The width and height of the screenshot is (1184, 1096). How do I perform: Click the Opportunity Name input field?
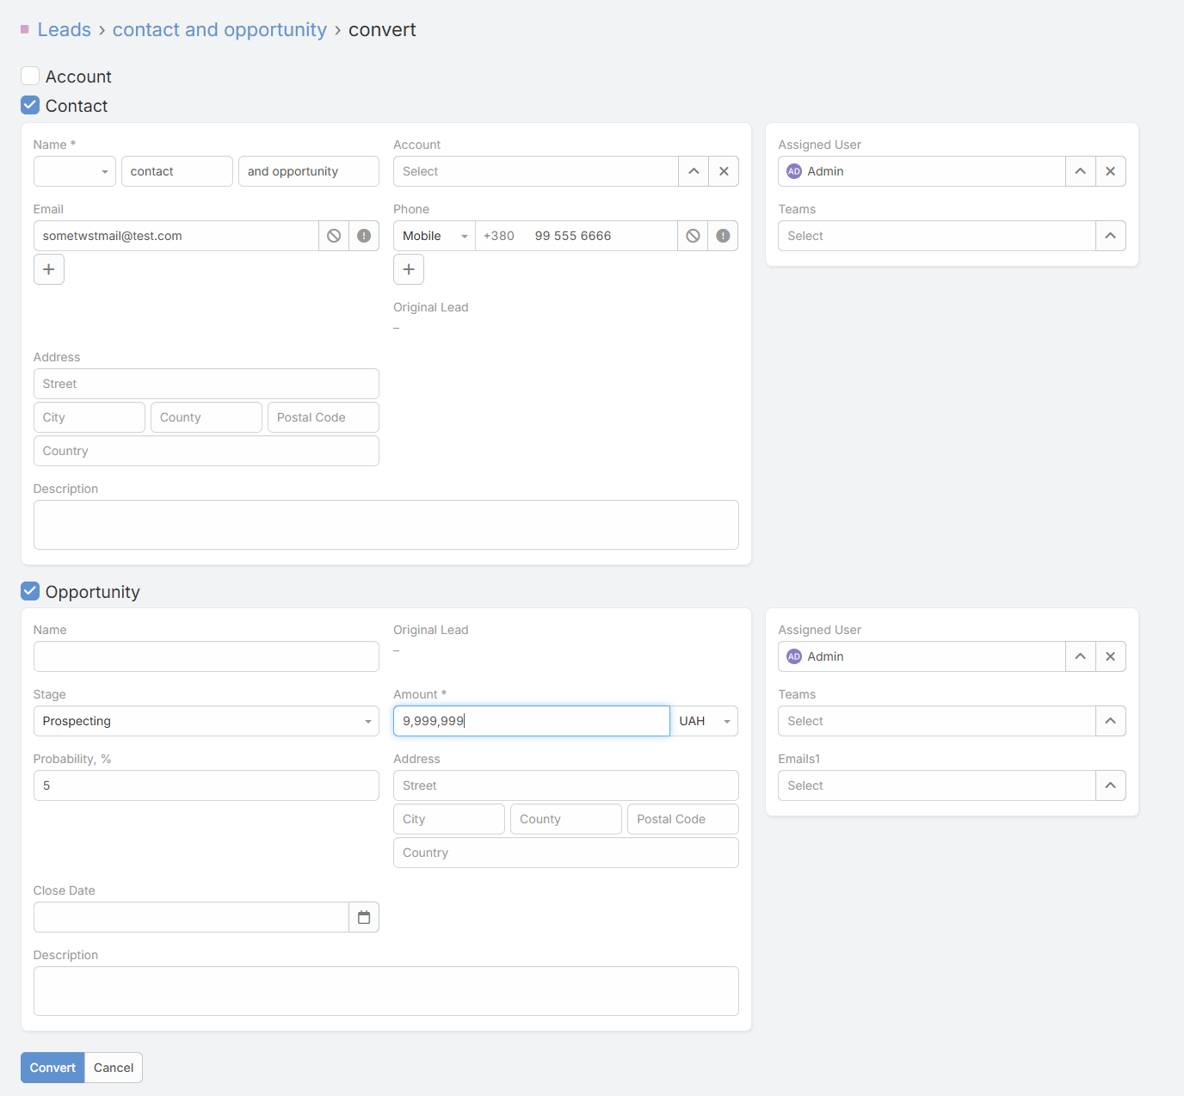click(x=206, y=656)
